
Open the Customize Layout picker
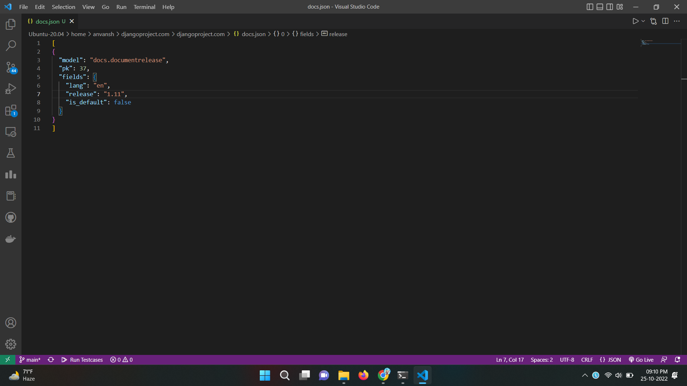620,6
